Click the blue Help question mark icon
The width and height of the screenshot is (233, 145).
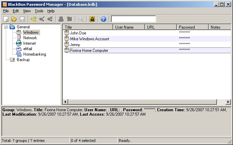(x=103, y=19)
